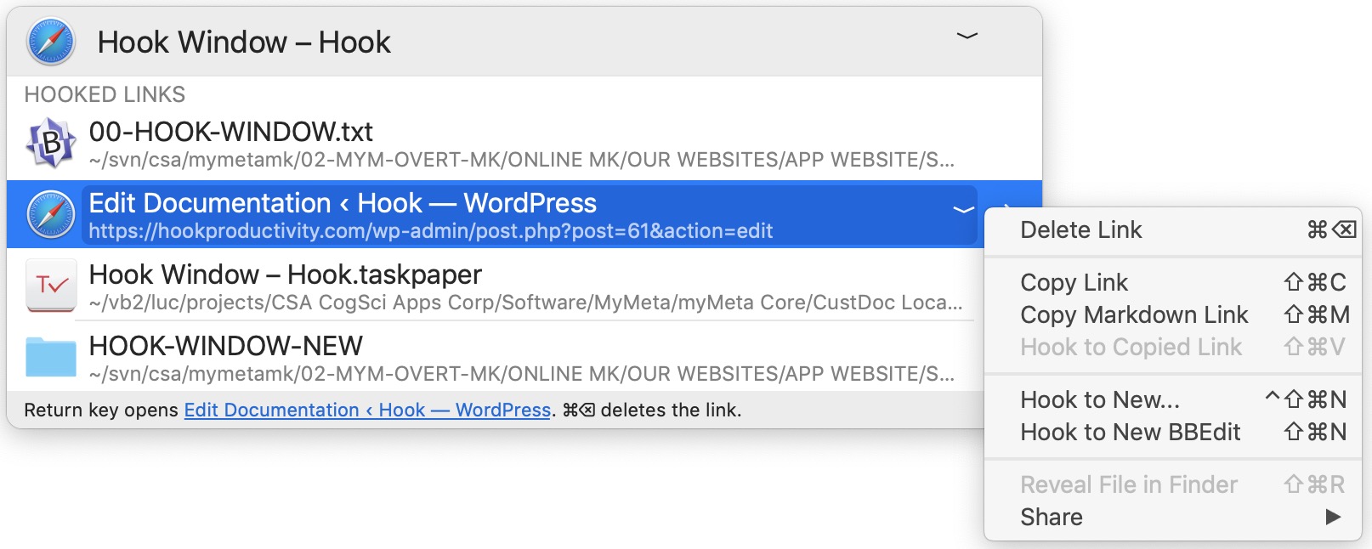Click Safari icon of Edit Documentation row
The width and height of the screenshot is (1372, 549).
[x=51, y=214]
